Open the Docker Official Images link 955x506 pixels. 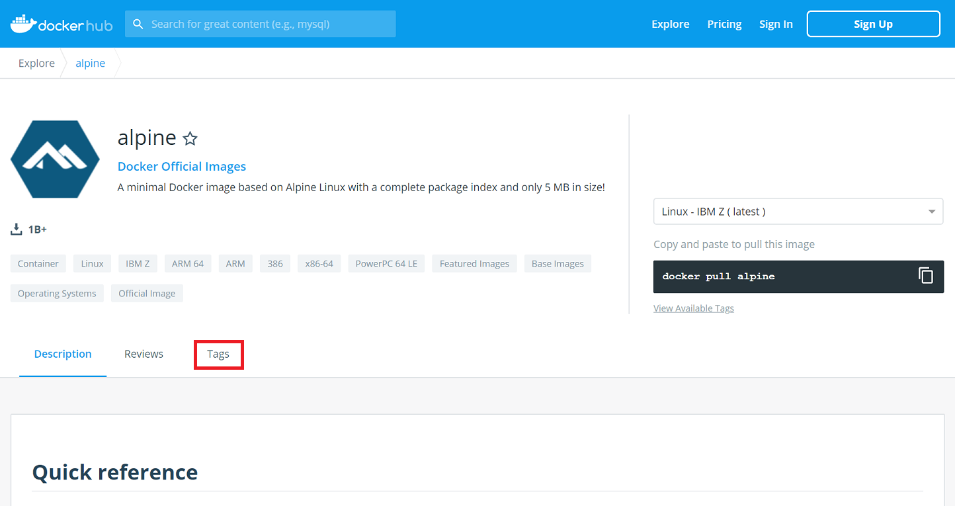[x=182, y=167]
